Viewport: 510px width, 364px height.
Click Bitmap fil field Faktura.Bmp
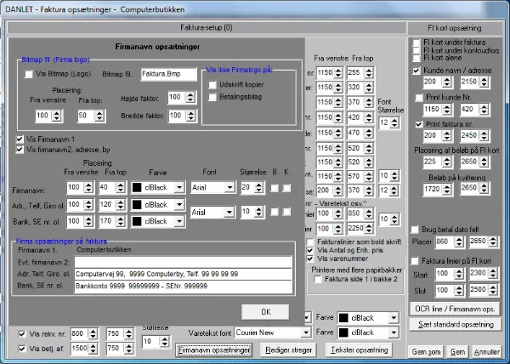[x=169, y=74]
